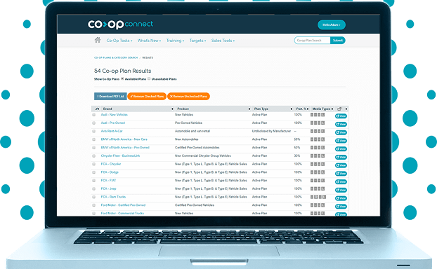The image size is (437, 269).
Task: View the Avis Rent-A-Car plan
Action: (x=341, y=132)
